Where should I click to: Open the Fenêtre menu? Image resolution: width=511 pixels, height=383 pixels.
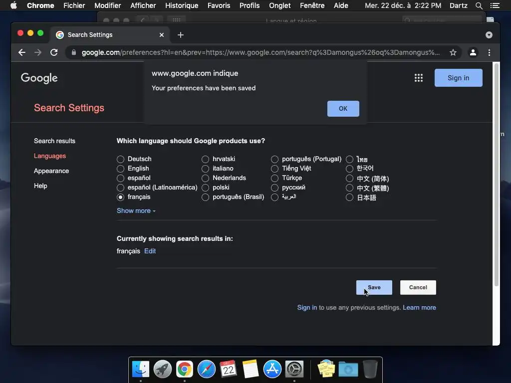coord(312,5)
